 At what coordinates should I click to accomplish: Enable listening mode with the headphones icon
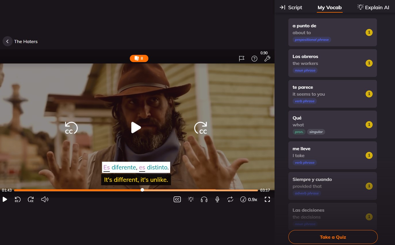[204, 199]
